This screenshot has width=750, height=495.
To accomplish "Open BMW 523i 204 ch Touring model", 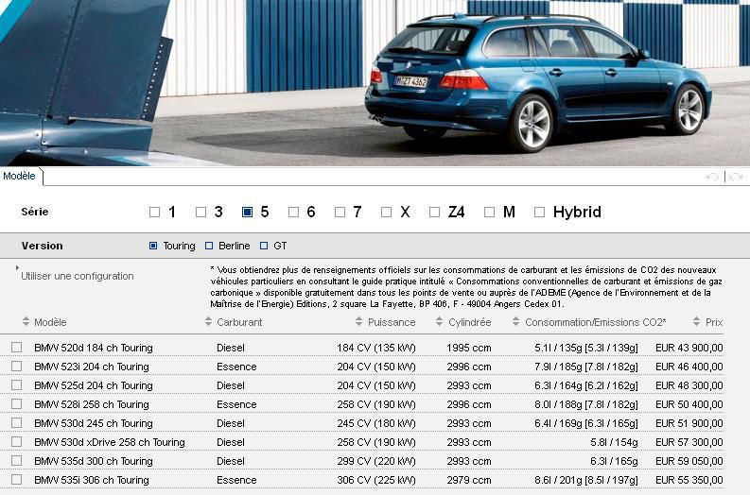I will [x=92, y=367].
